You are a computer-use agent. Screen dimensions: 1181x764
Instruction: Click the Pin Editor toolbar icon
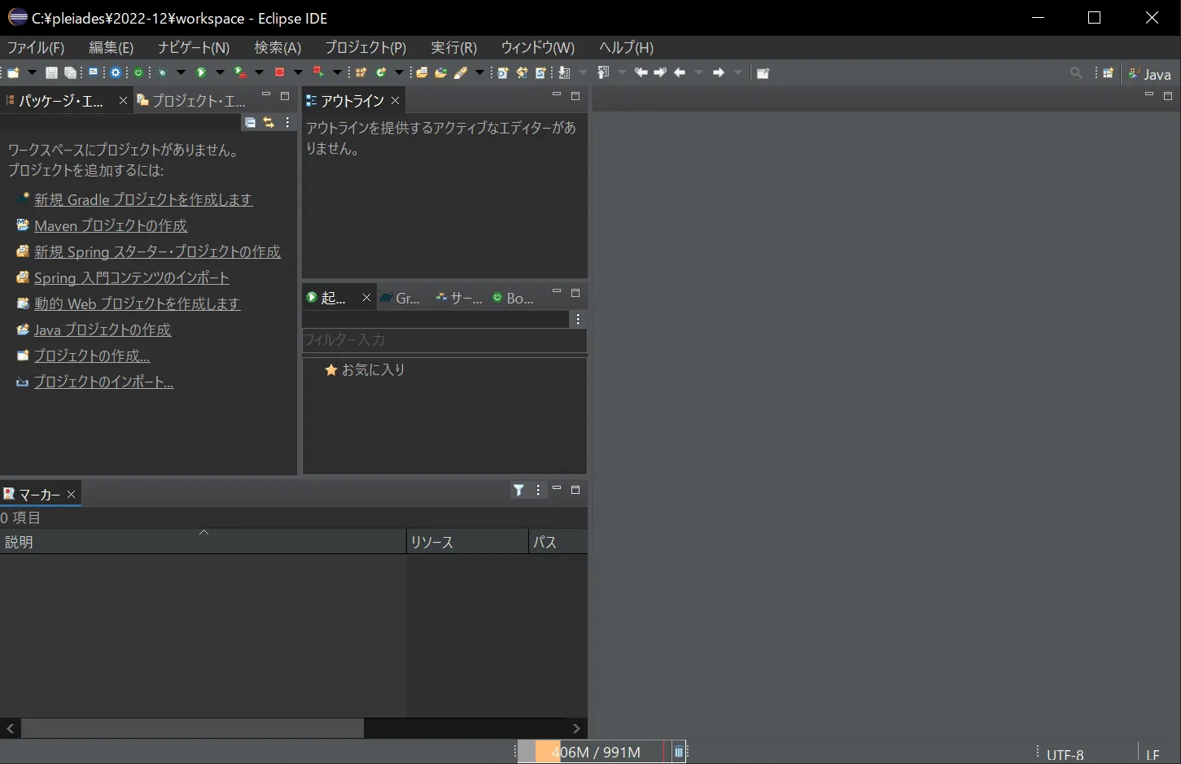pyautogui.click(x=763, y=73)
